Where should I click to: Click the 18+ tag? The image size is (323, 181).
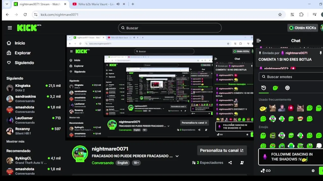click(x=136, y=163)
